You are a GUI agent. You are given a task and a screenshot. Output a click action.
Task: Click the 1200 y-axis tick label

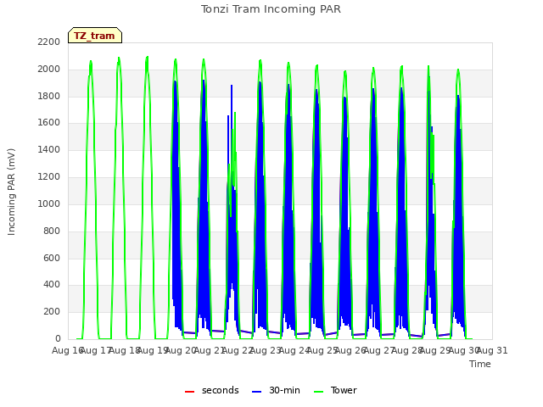point(49,176)
